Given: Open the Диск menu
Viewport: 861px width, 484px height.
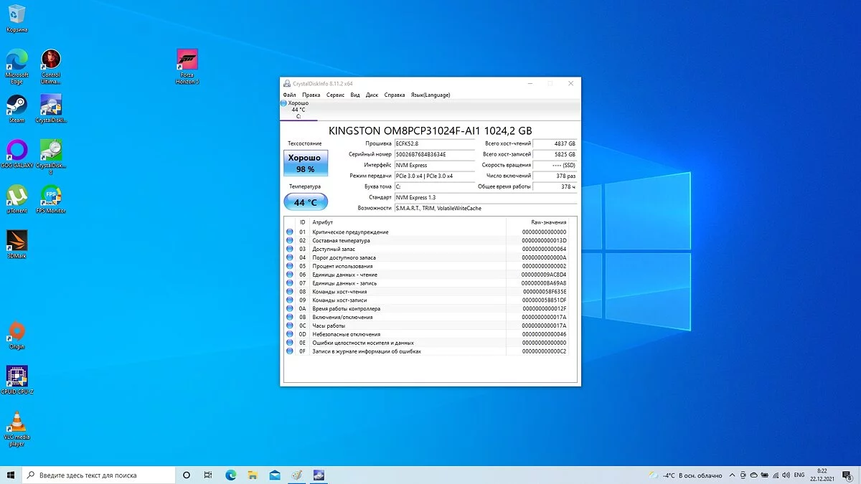Looking at the screenshot, I should coord(372,95).
